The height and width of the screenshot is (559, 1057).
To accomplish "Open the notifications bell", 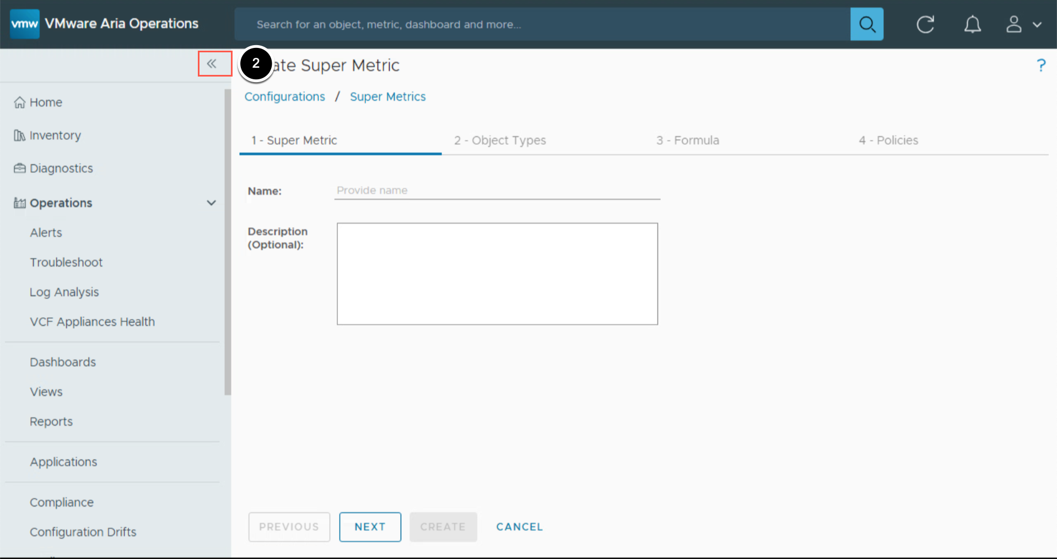I will (972, 24).
